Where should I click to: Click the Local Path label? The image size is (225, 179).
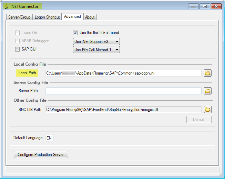pyautogui.click(x=27, y=73)
